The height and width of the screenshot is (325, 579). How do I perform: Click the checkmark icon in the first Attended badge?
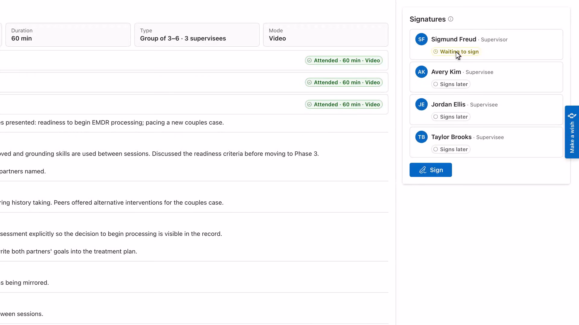coord(309,60)
